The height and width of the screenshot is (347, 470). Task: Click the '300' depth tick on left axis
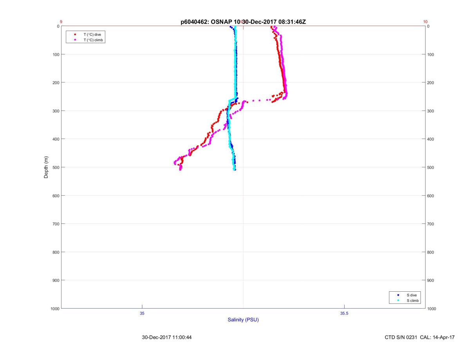[x=56, y=111]
